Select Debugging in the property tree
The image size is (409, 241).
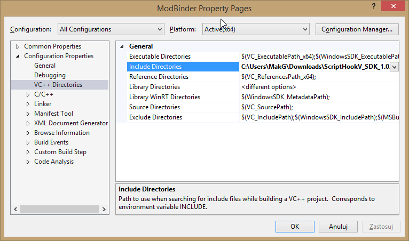pos(50,75)
